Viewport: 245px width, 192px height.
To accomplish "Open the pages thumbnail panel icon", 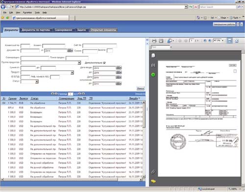I will tap(153, 55).
